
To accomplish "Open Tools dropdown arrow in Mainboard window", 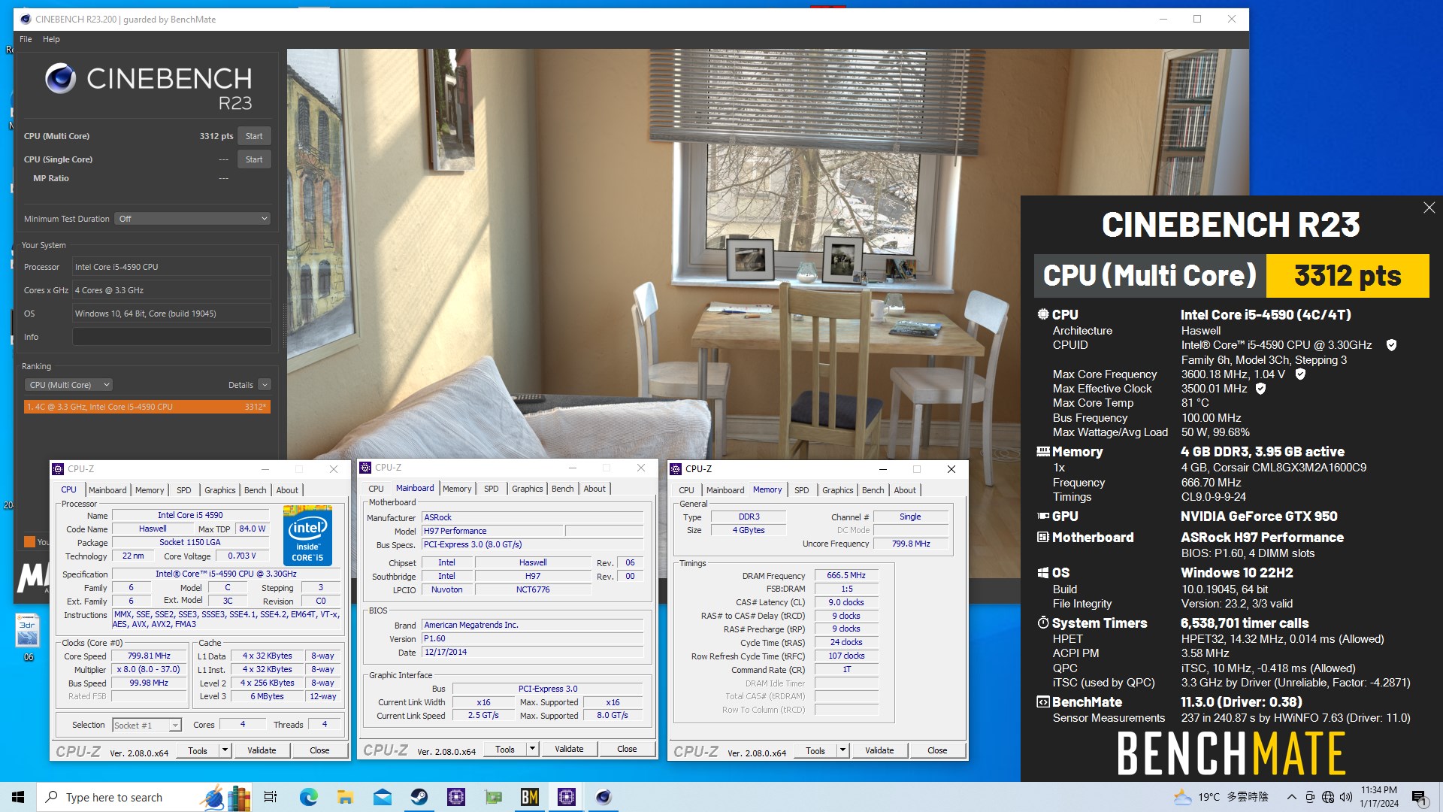I will [532, 749].
